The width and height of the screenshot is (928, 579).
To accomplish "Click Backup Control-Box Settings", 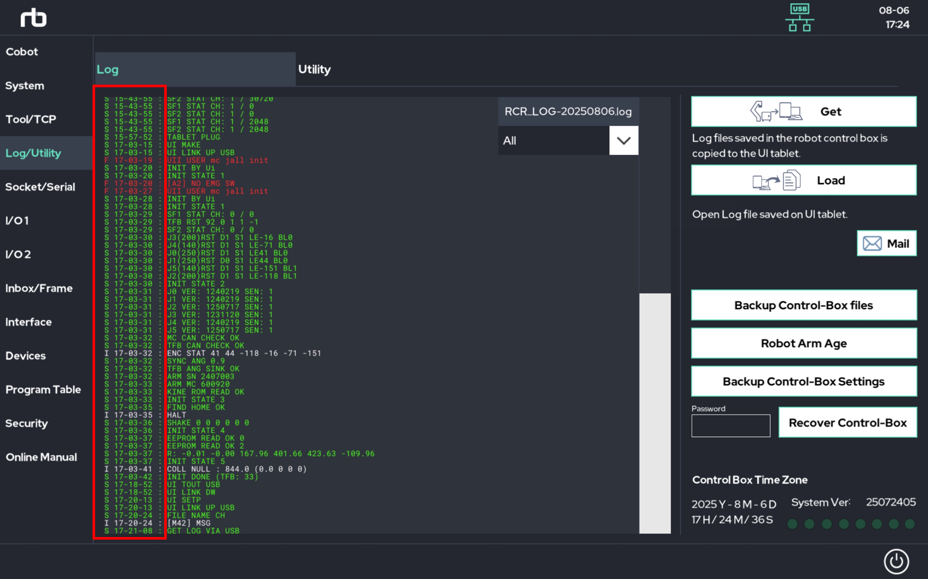I will pos(804,381).
